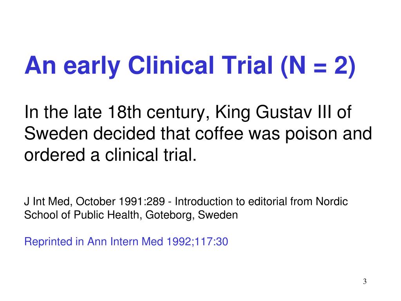Click 'Introduction to editorial from Nordic' text
This screenshot has width=401, height=301.
(261, 202)
